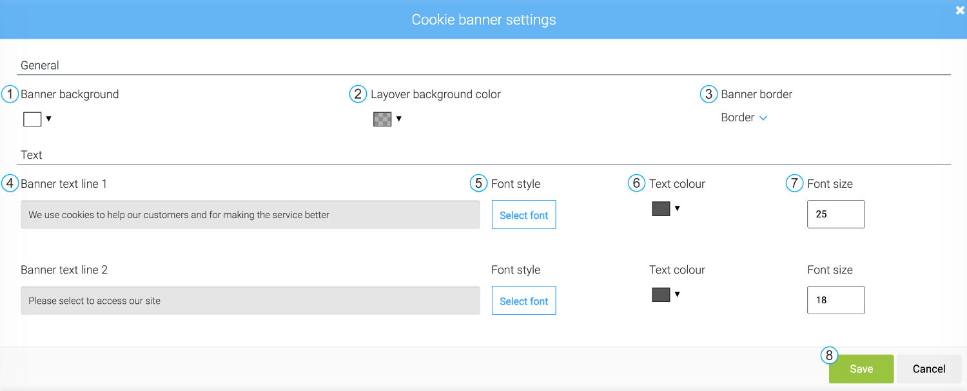
Task: Click marker 7 beside Font size
Action: point(794,183)
